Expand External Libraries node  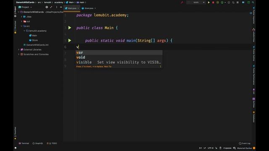point(19,49)
